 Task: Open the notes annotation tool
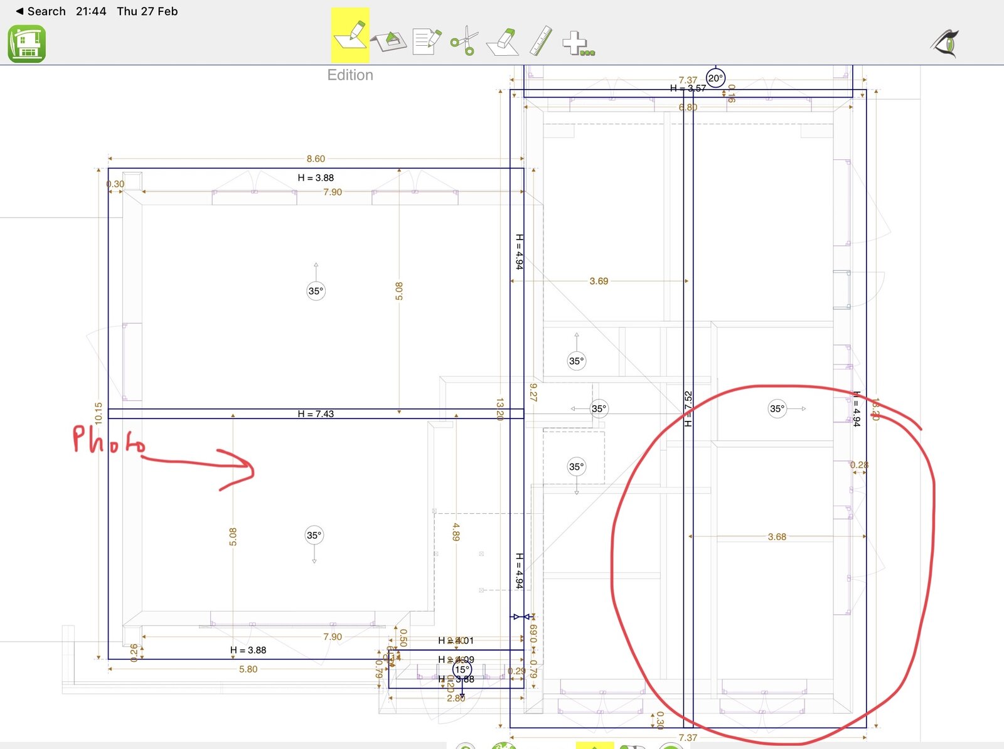coord(427,41)
